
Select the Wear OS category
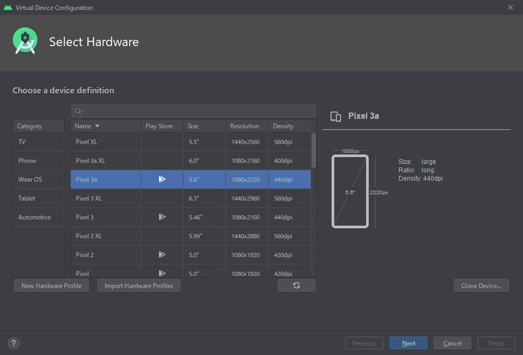point(39,180)
